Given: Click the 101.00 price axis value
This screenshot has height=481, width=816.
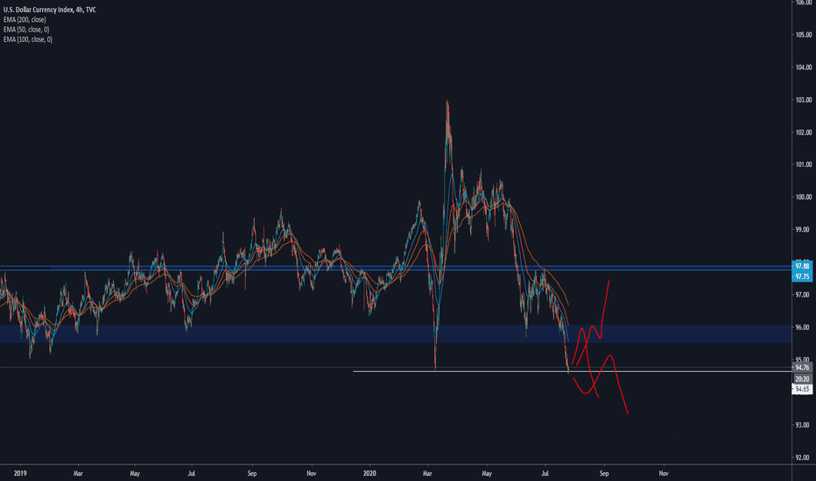Looking at the screenshot, I should 804,164.
